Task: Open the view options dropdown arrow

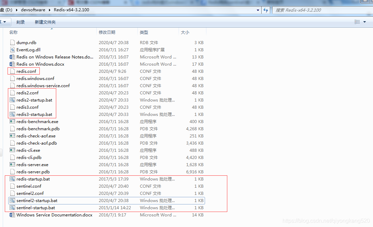Action: [x=364, y=22]
